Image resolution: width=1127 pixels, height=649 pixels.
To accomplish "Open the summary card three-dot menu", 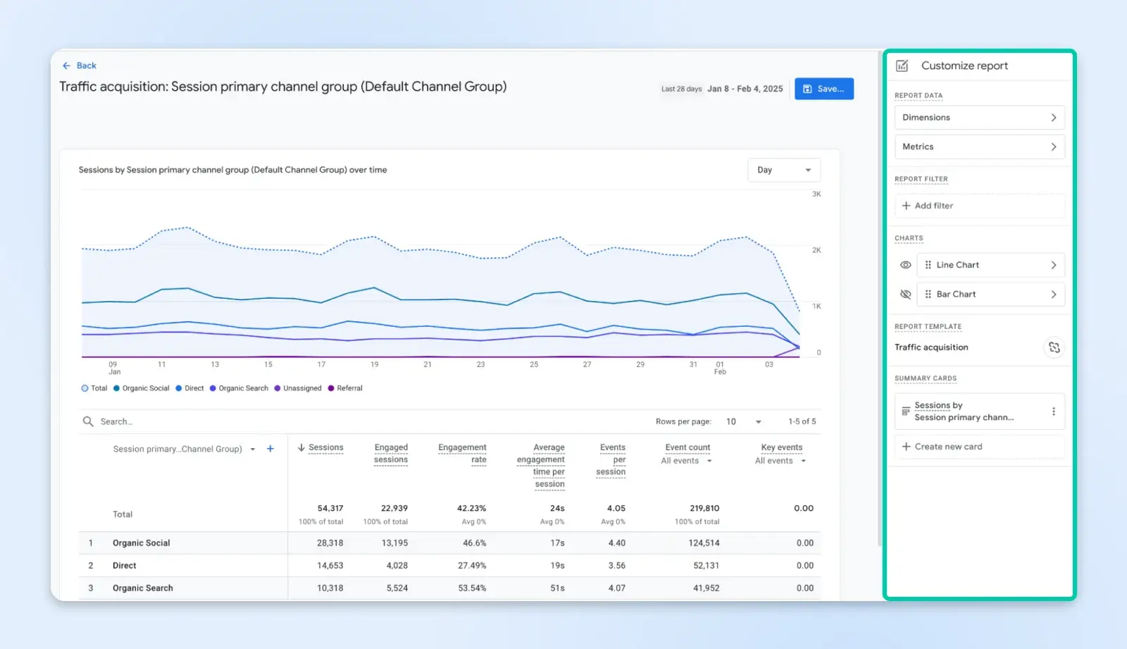I will click(x=1053, y=412).
